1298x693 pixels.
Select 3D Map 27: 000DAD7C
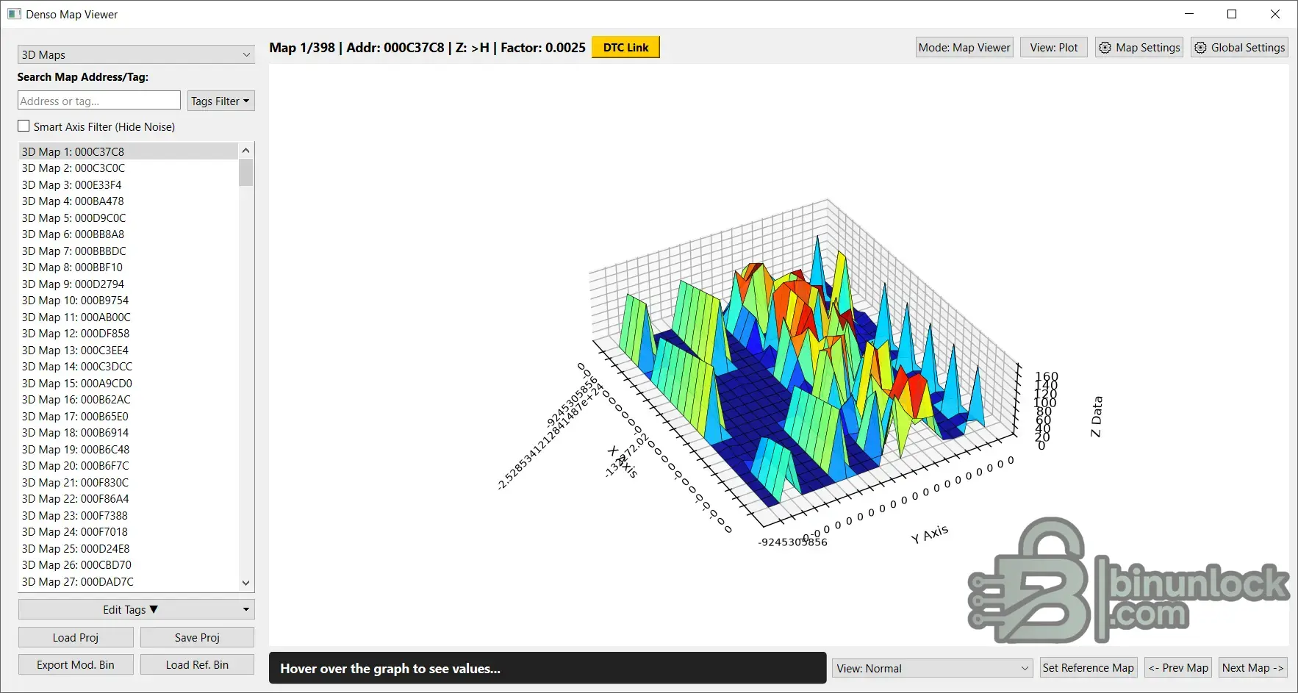click(x=129, y=581)
